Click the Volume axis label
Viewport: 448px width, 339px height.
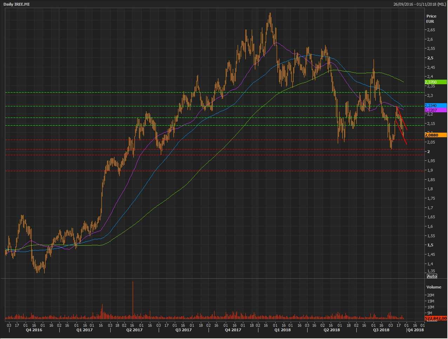pyautogui.click(x=434, y=287)
